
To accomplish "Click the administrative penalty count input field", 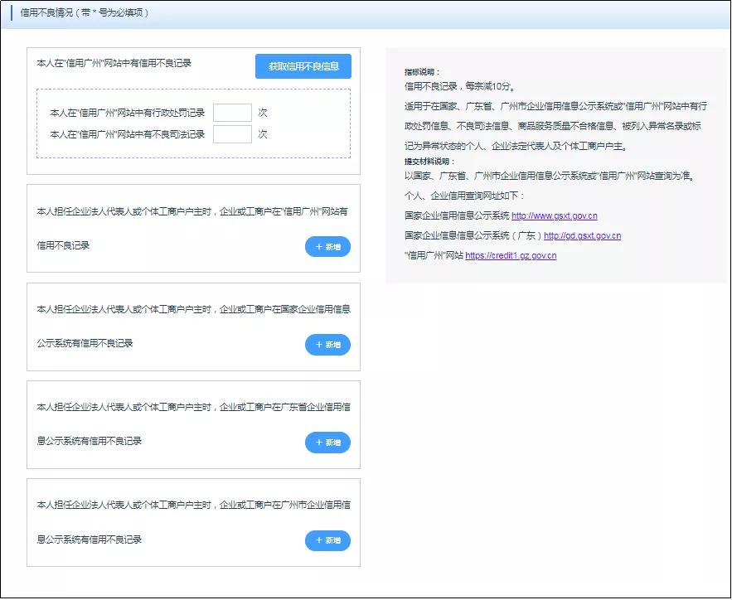I will click(234, 113).
